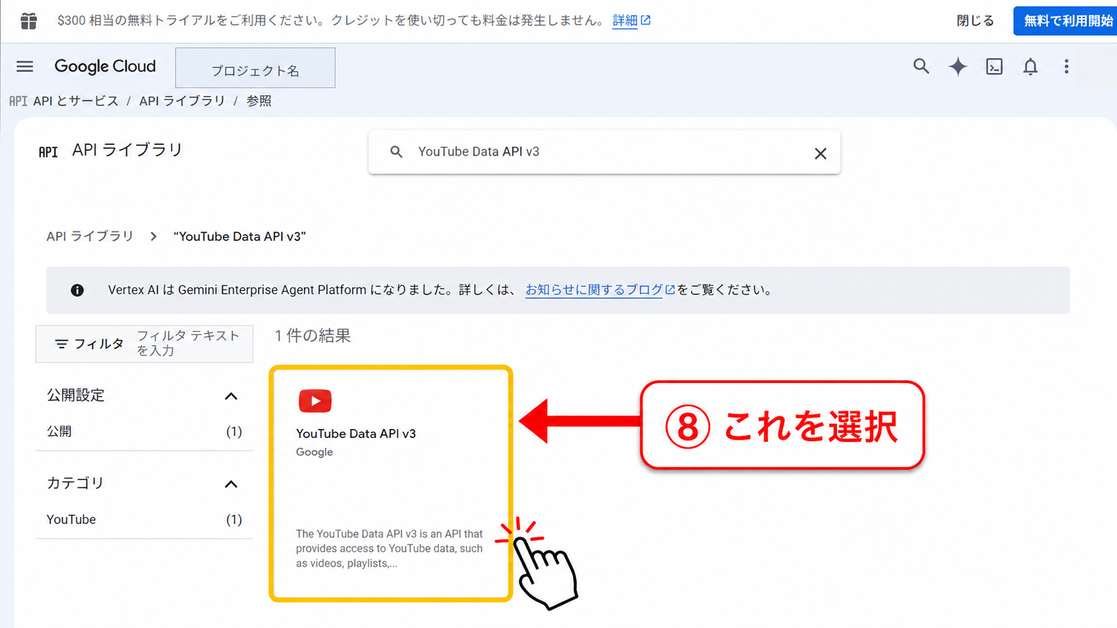
Task: Open the hamburger navigation menu
Action: point(25,66)
